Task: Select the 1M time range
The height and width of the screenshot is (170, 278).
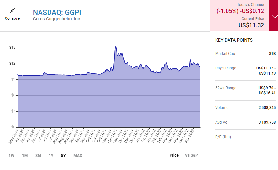Action: tap(25, 156)
